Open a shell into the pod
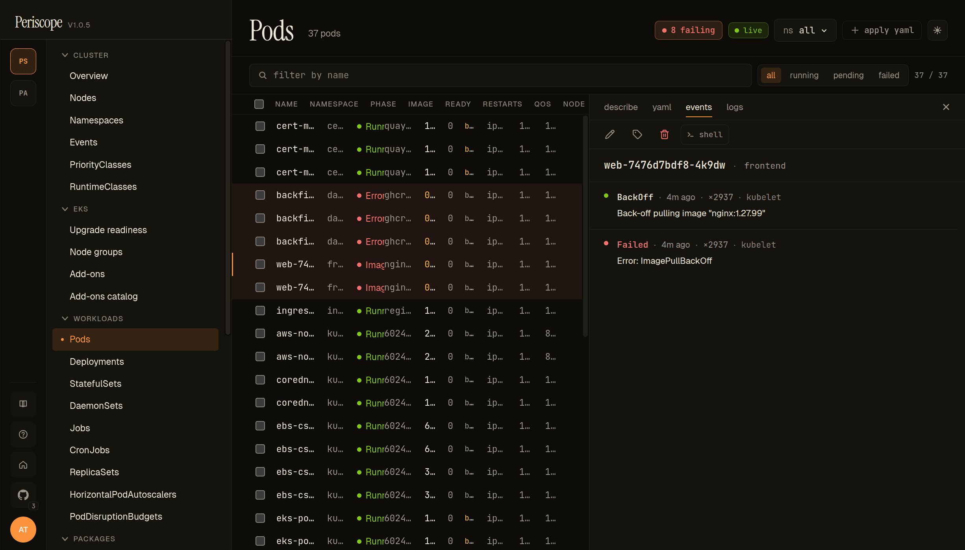Viewport: 965px width, 550px height. point(705,134)
